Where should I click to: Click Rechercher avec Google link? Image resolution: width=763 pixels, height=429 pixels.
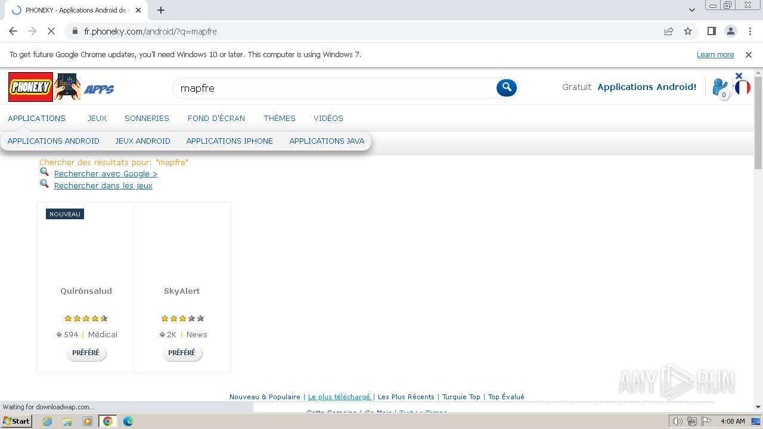(106, 173)
